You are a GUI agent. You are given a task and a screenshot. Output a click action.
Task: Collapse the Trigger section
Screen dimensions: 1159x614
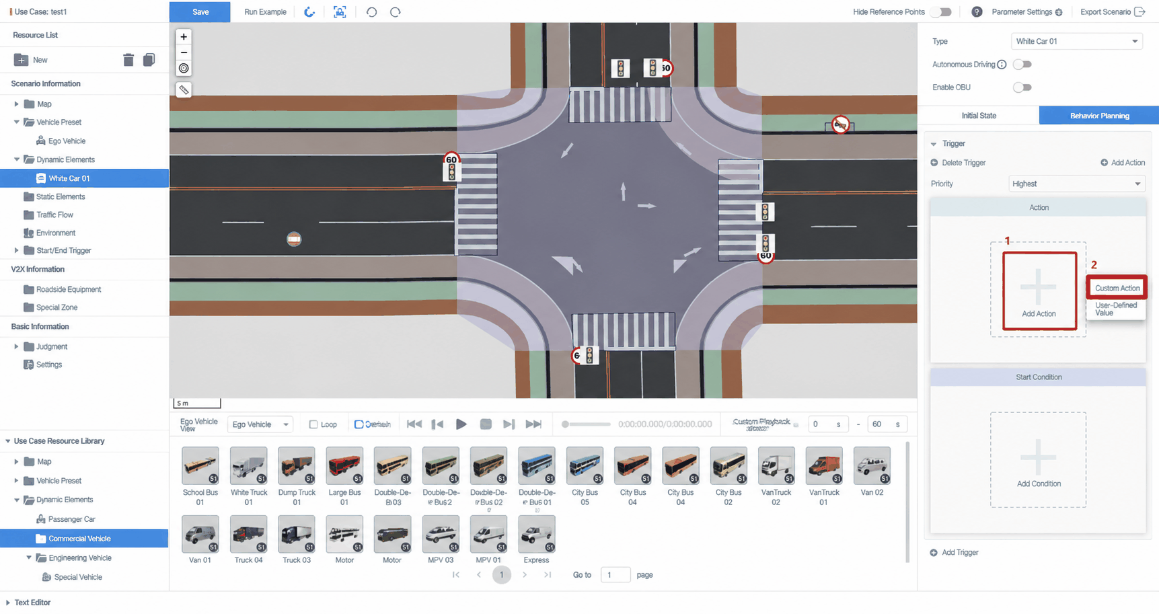point(934,144)
